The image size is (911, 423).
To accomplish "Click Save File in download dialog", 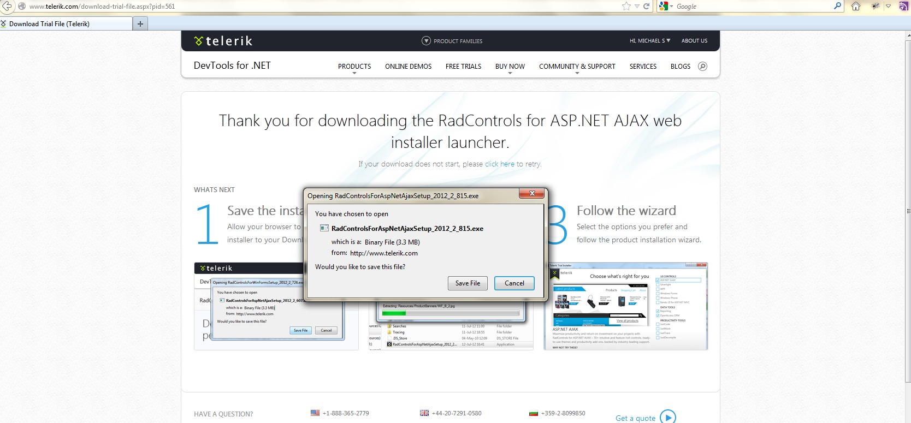I will (x=468, y=283).
